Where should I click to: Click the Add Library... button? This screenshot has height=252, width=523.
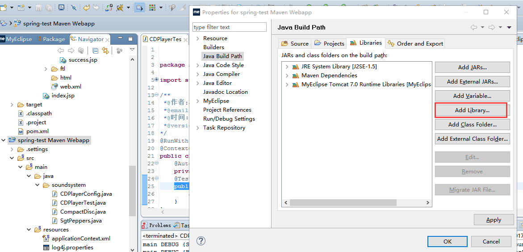472,110
